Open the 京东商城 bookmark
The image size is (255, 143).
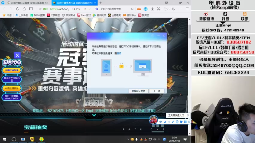(69, 15)
